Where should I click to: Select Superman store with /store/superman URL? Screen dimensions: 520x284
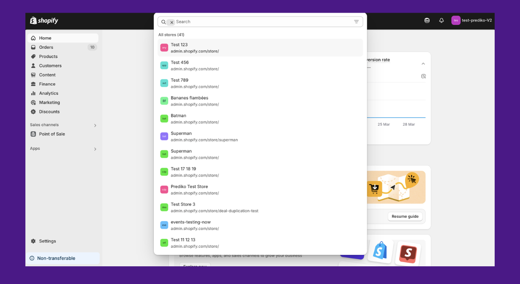pyautogui.click(x=260, y=136)
